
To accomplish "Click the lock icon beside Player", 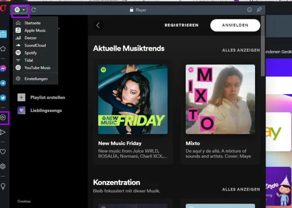I will (131, 10).
